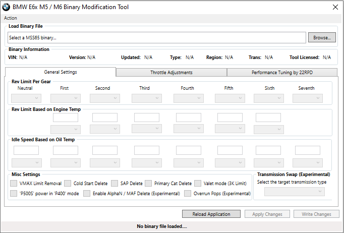Click Reload Application button
The image size is (344, 233).
pyautogui.click(x=211, y=214)
